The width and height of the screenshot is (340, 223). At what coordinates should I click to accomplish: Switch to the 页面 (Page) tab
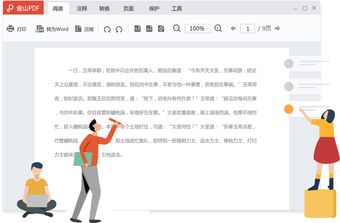128,8
